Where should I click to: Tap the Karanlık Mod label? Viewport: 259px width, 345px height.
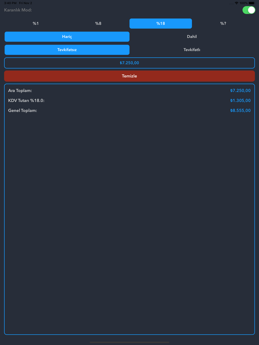18,10
